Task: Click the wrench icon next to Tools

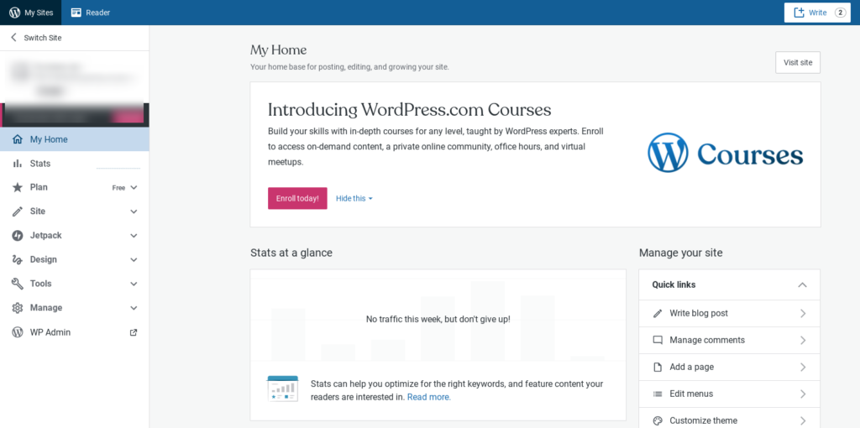Action: (x=18, y=284)
